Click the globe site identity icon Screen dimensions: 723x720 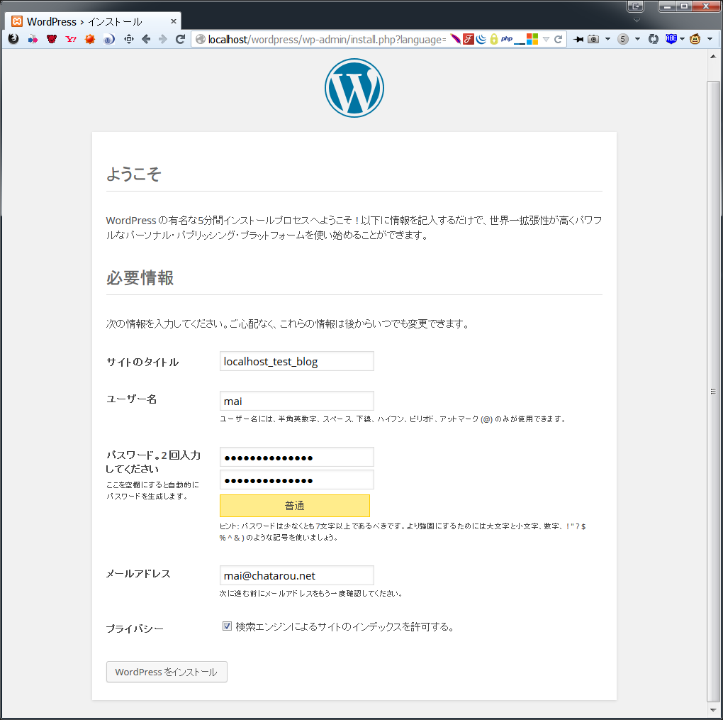[201, 39]
